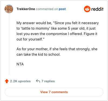Open TrekkerOne's orange cat avatar
108x101 pixels.
click(x=9, y=9)
